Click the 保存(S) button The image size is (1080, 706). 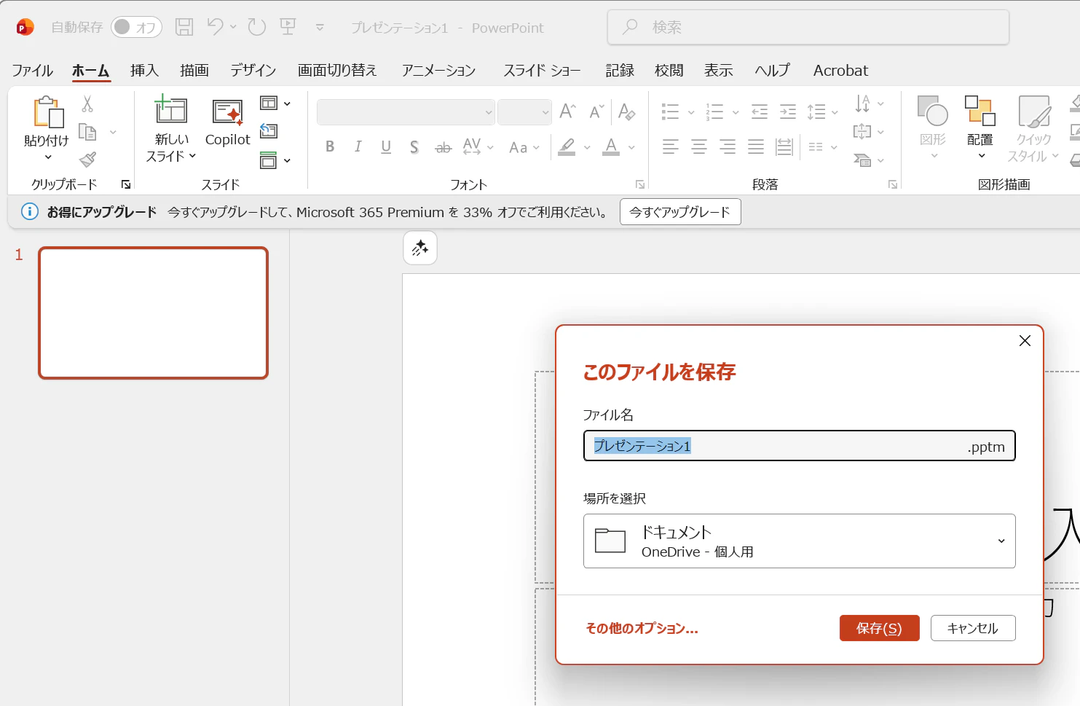click(879, 628)
